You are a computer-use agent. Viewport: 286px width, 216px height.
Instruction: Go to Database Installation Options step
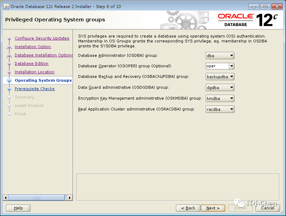(44, 55)
